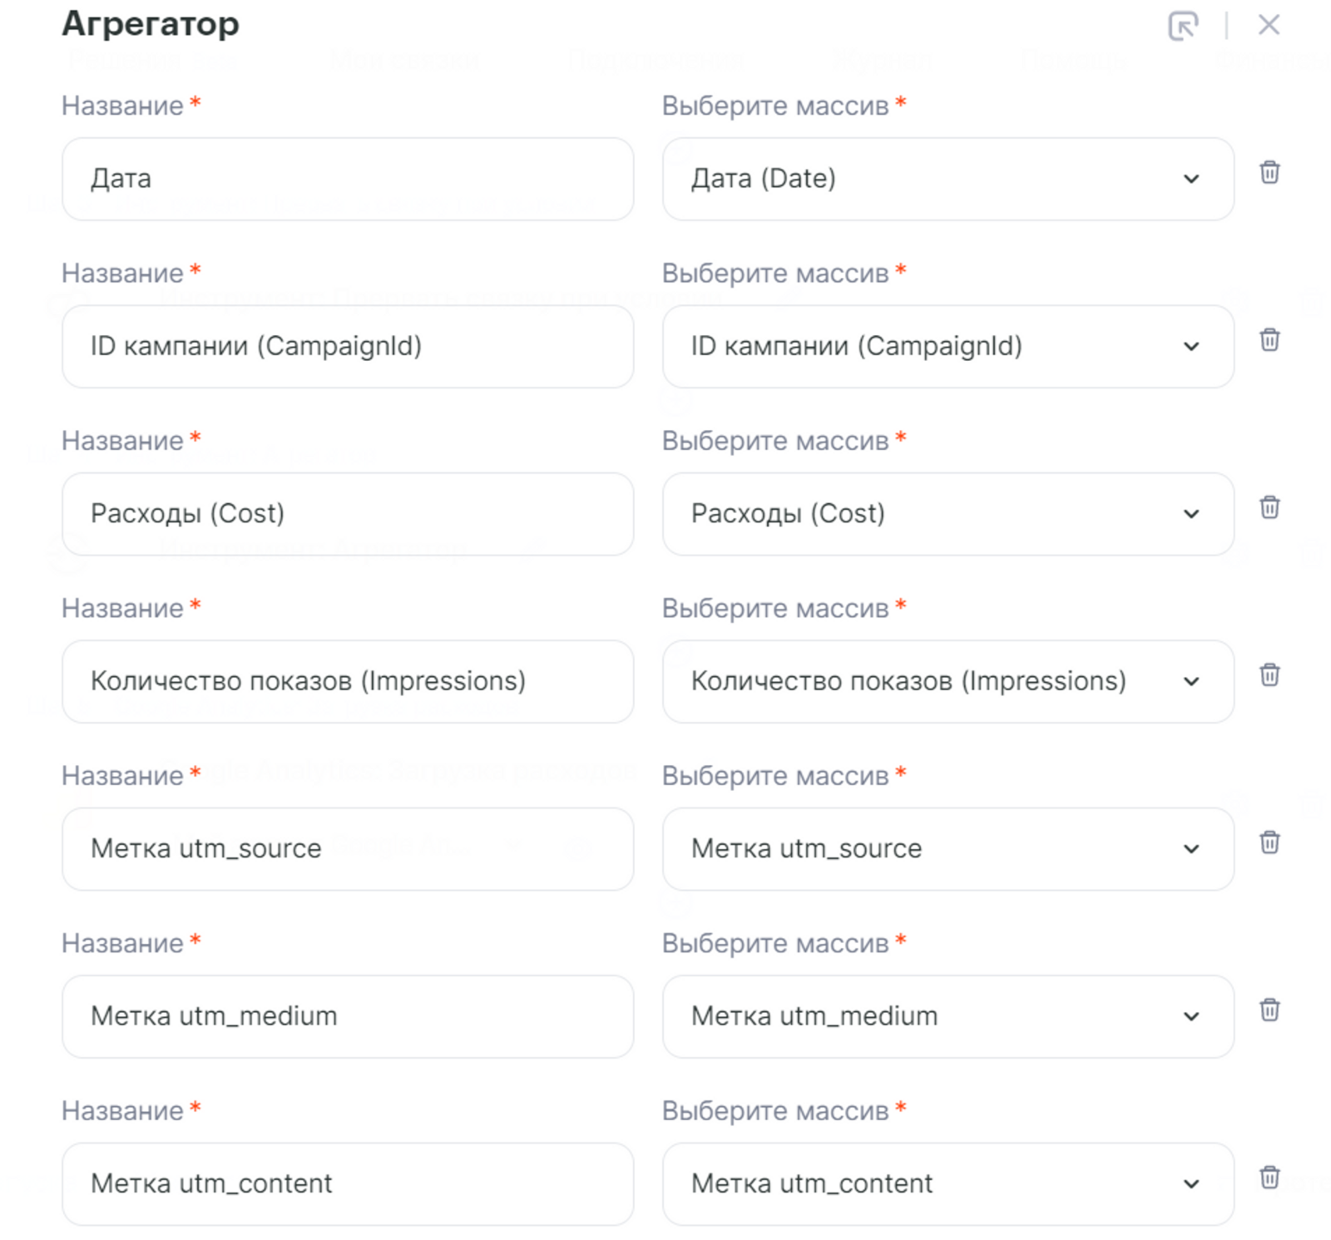
Task: Edit the ID кампании (CampaignId) name field
Action: coord(348,346)
